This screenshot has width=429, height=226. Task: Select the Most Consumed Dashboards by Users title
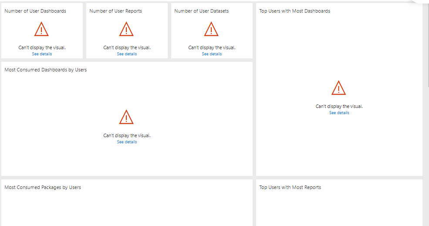(46, 70)
